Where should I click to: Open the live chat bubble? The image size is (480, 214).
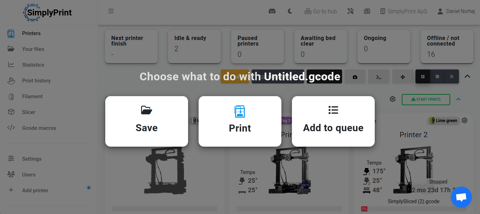(x=461, y=197)
